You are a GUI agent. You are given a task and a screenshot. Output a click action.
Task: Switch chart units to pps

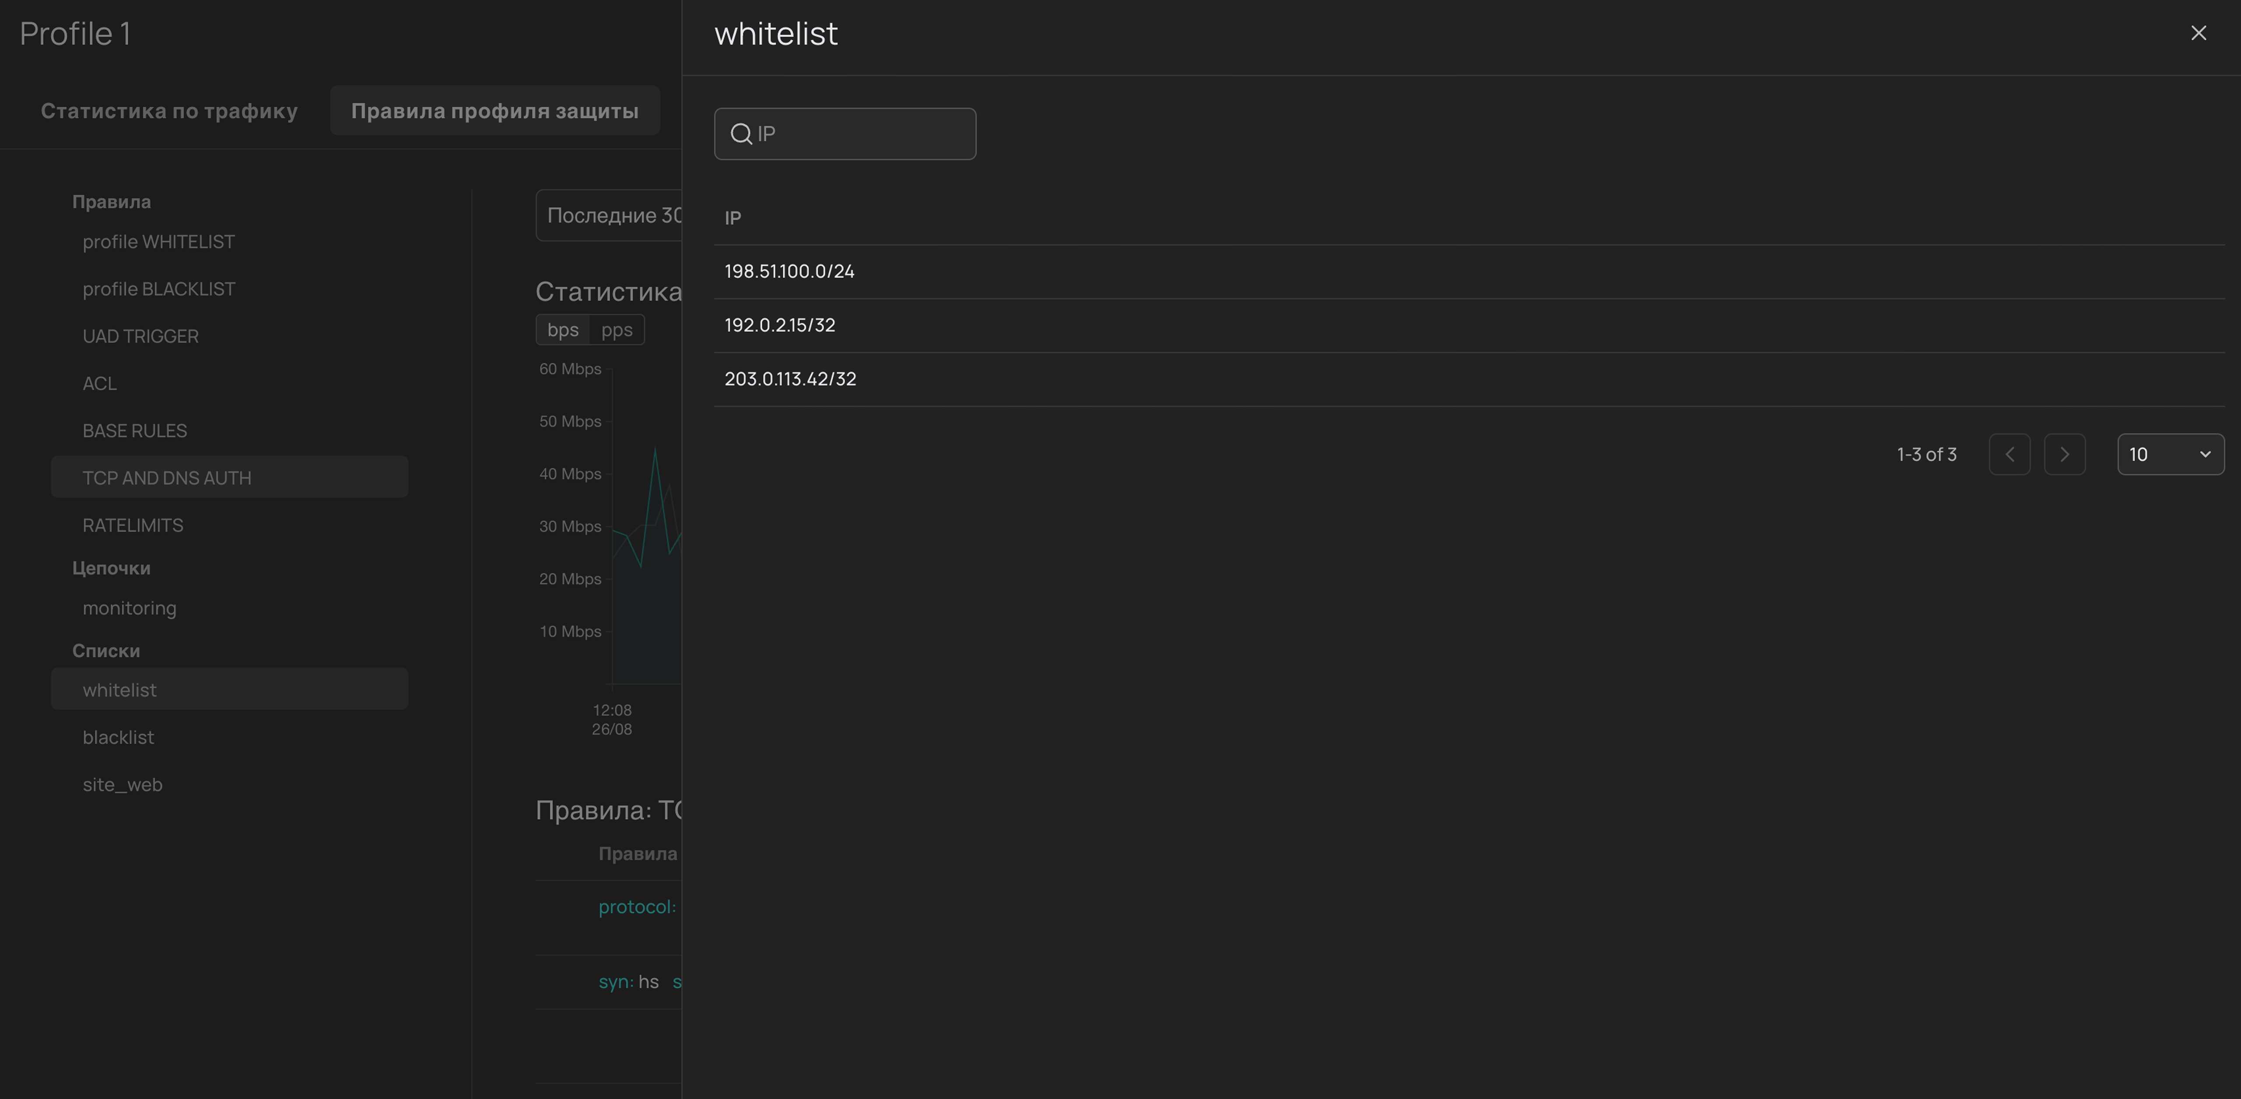[617, 330]
